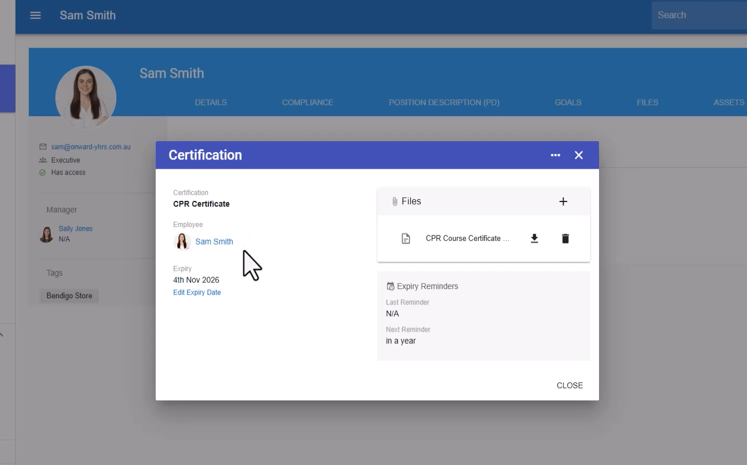This screenshot has height=465, width=747.
Task: Click the Bendigo Store tag
Action: coord(69,296)
